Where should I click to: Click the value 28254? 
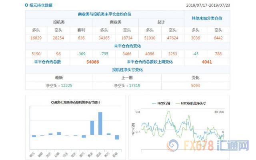tap(58, 38)
